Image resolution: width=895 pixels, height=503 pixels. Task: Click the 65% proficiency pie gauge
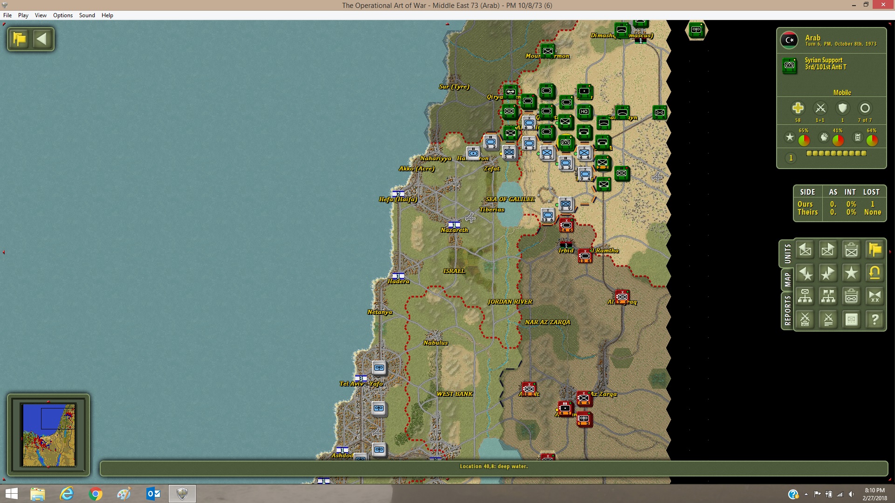(x=804, y=140)
